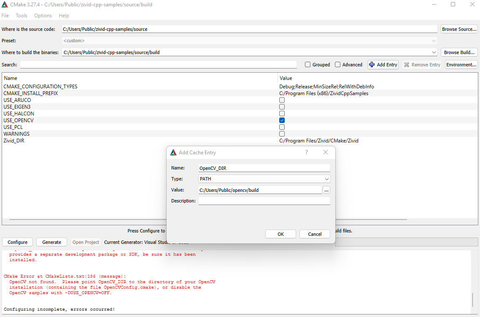
Task: Maximize the CMake window
Action: tap(453, 4)
